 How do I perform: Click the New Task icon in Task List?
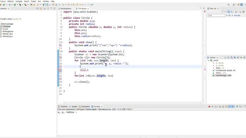click(223, 12)
